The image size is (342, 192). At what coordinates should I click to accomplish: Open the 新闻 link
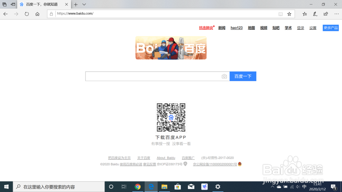pyautogui.click(x=222, y=28)
